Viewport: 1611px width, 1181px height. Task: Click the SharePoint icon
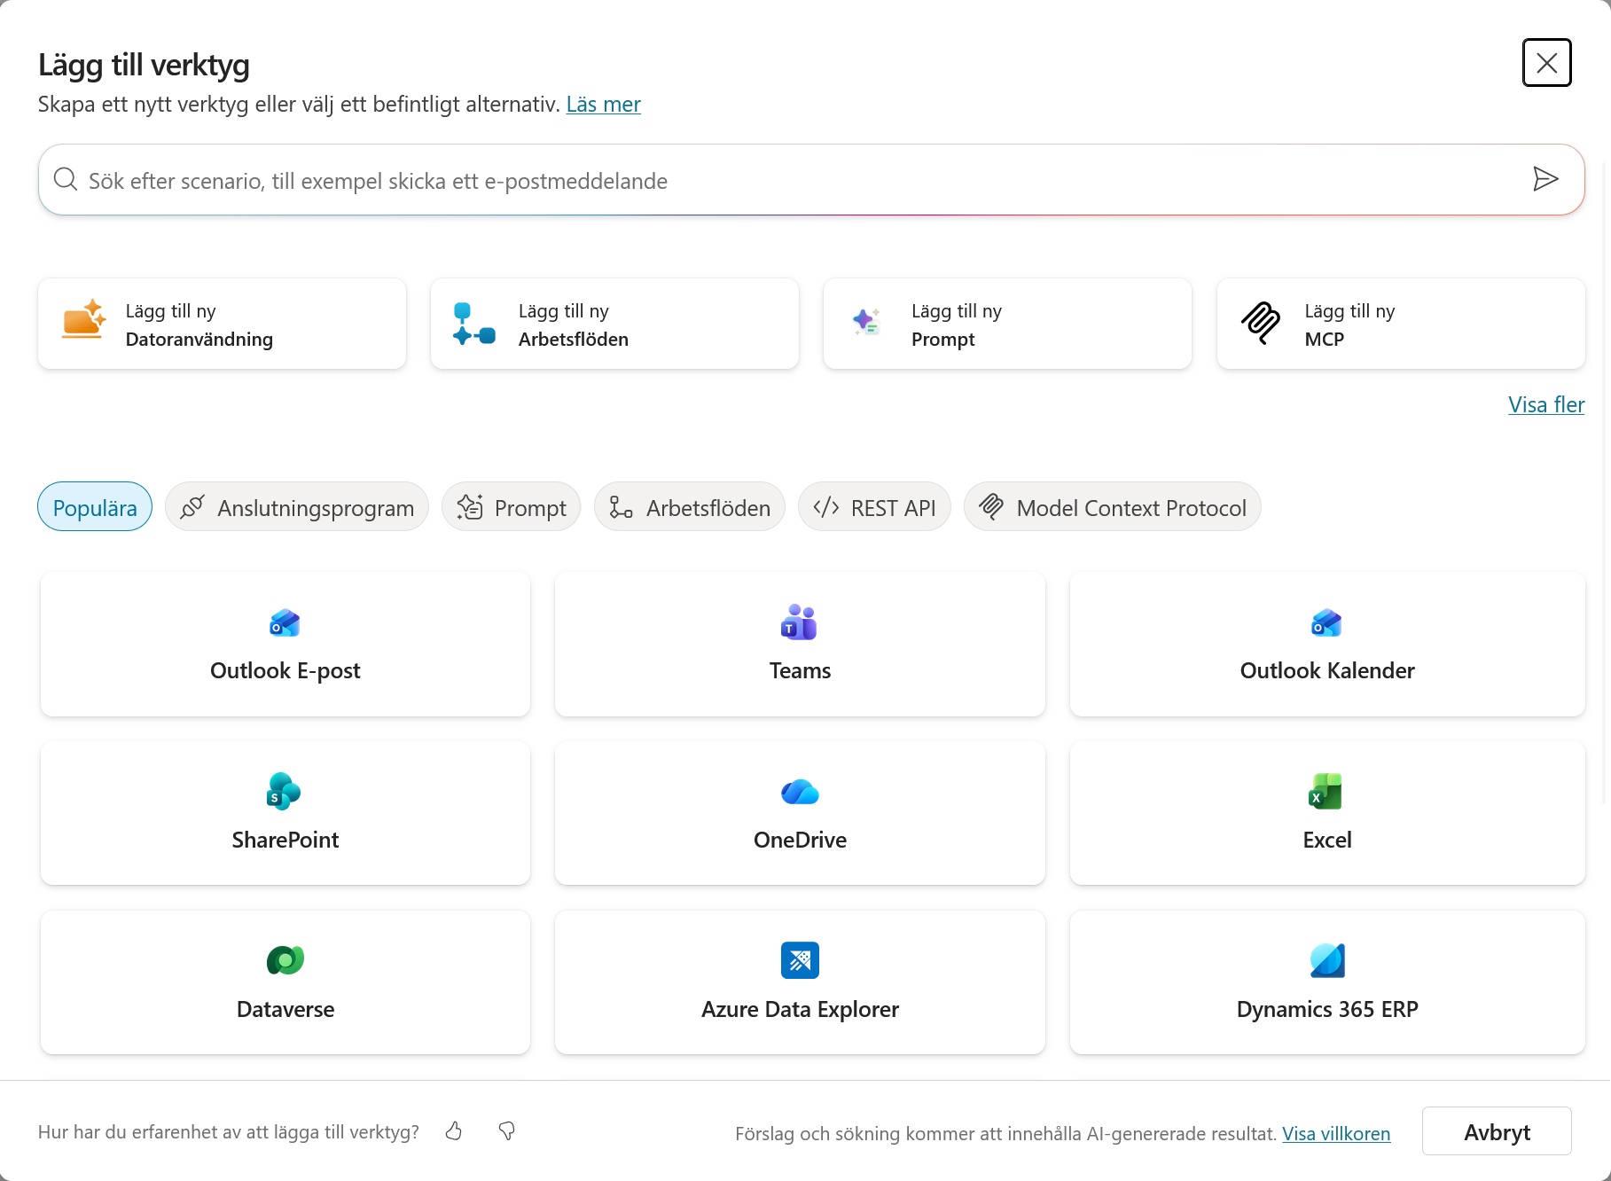point(284,792)
